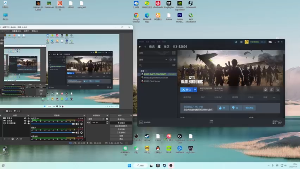The height and width of the screenshot is (169, 300).
Task: Open the OBS scene transition type dropdown
Action: click(96, 119)
